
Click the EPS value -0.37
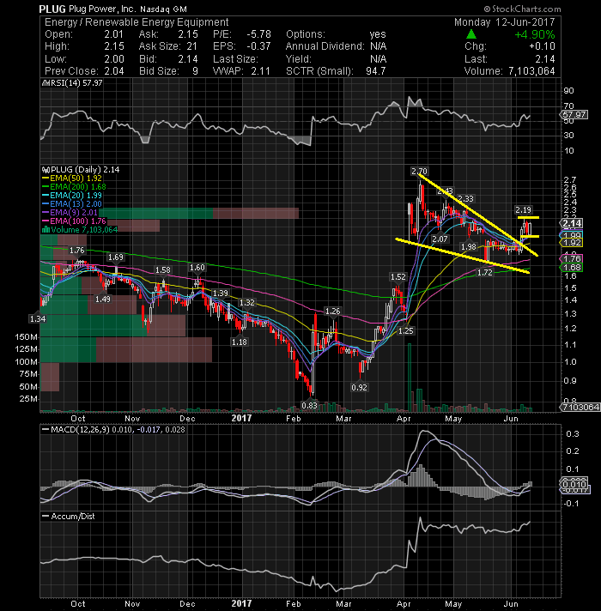pos(258,46)
